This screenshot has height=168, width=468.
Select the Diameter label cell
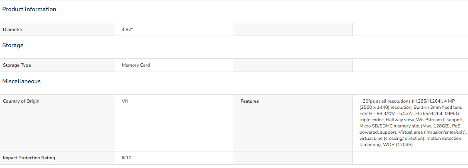point(13,30)
